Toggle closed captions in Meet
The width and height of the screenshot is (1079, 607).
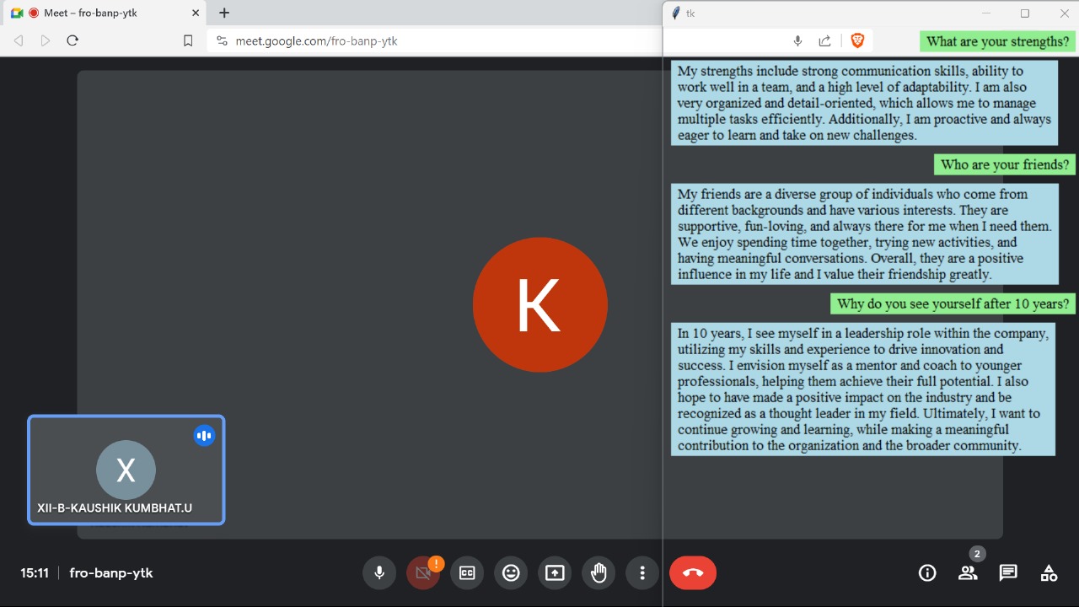[467, 573]
